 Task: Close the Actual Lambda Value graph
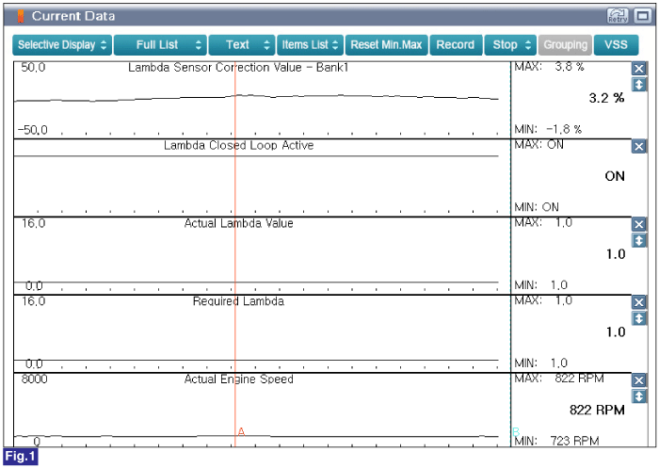point(639,224)
